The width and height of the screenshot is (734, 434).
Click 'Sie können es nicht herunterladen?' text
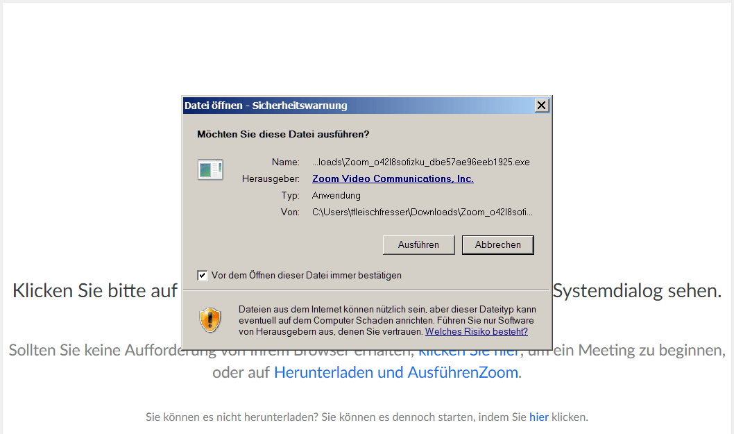232,417
